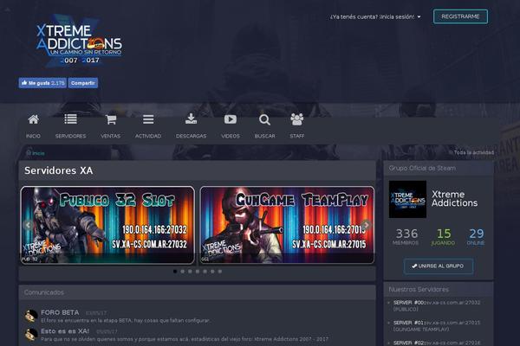Open the Descargas download icon
520x346 pixels.
(x=191, y=119)
